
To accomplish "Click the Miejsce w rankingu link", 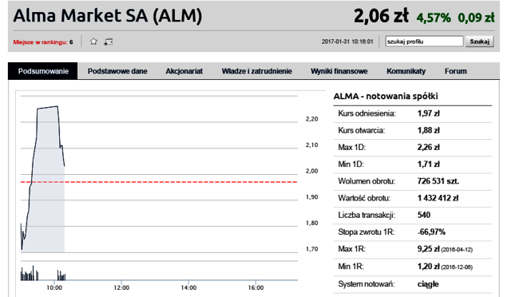I will click(43, 42).
